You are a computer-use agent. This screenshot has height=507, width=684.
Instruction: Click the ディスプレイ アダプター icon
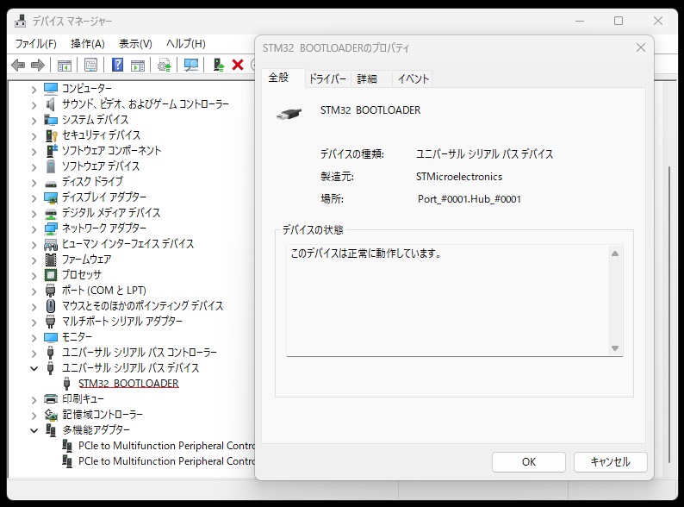(51, 197)
